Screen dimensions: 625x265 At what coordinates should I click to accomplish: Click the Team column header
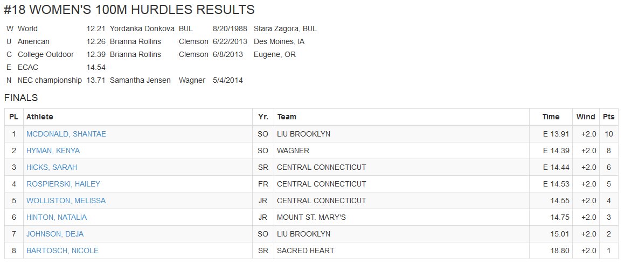[287, 117]
